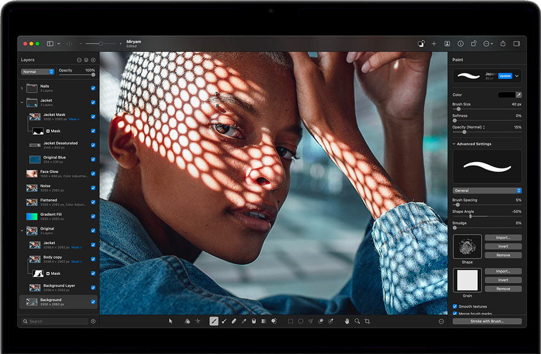The image size is (541, 354).
Task: Select the Crop tool
Action: (367, 321)
